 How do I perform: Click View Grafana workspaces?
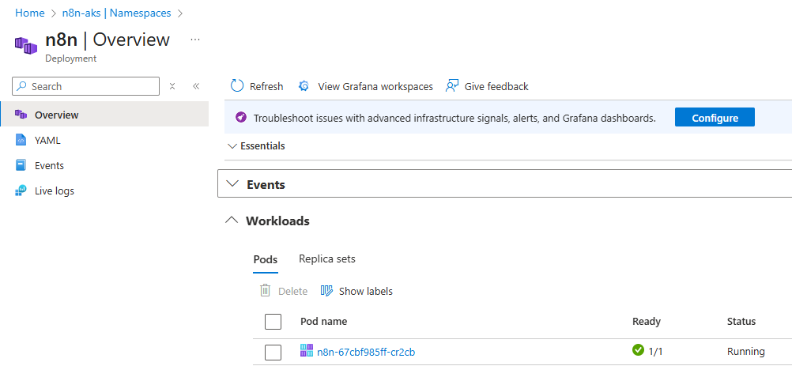point(366,86)
